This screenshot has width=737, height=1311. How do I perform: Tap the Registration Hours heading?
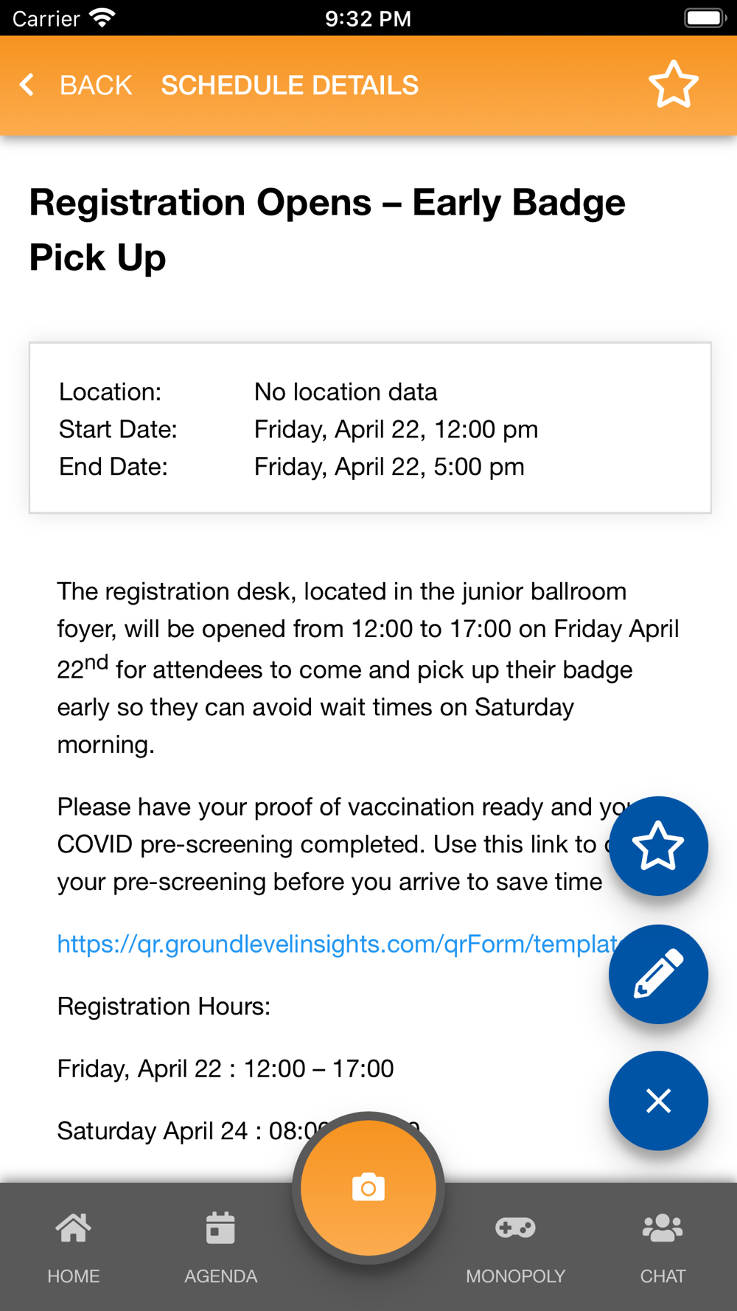tap(164, 1006)
